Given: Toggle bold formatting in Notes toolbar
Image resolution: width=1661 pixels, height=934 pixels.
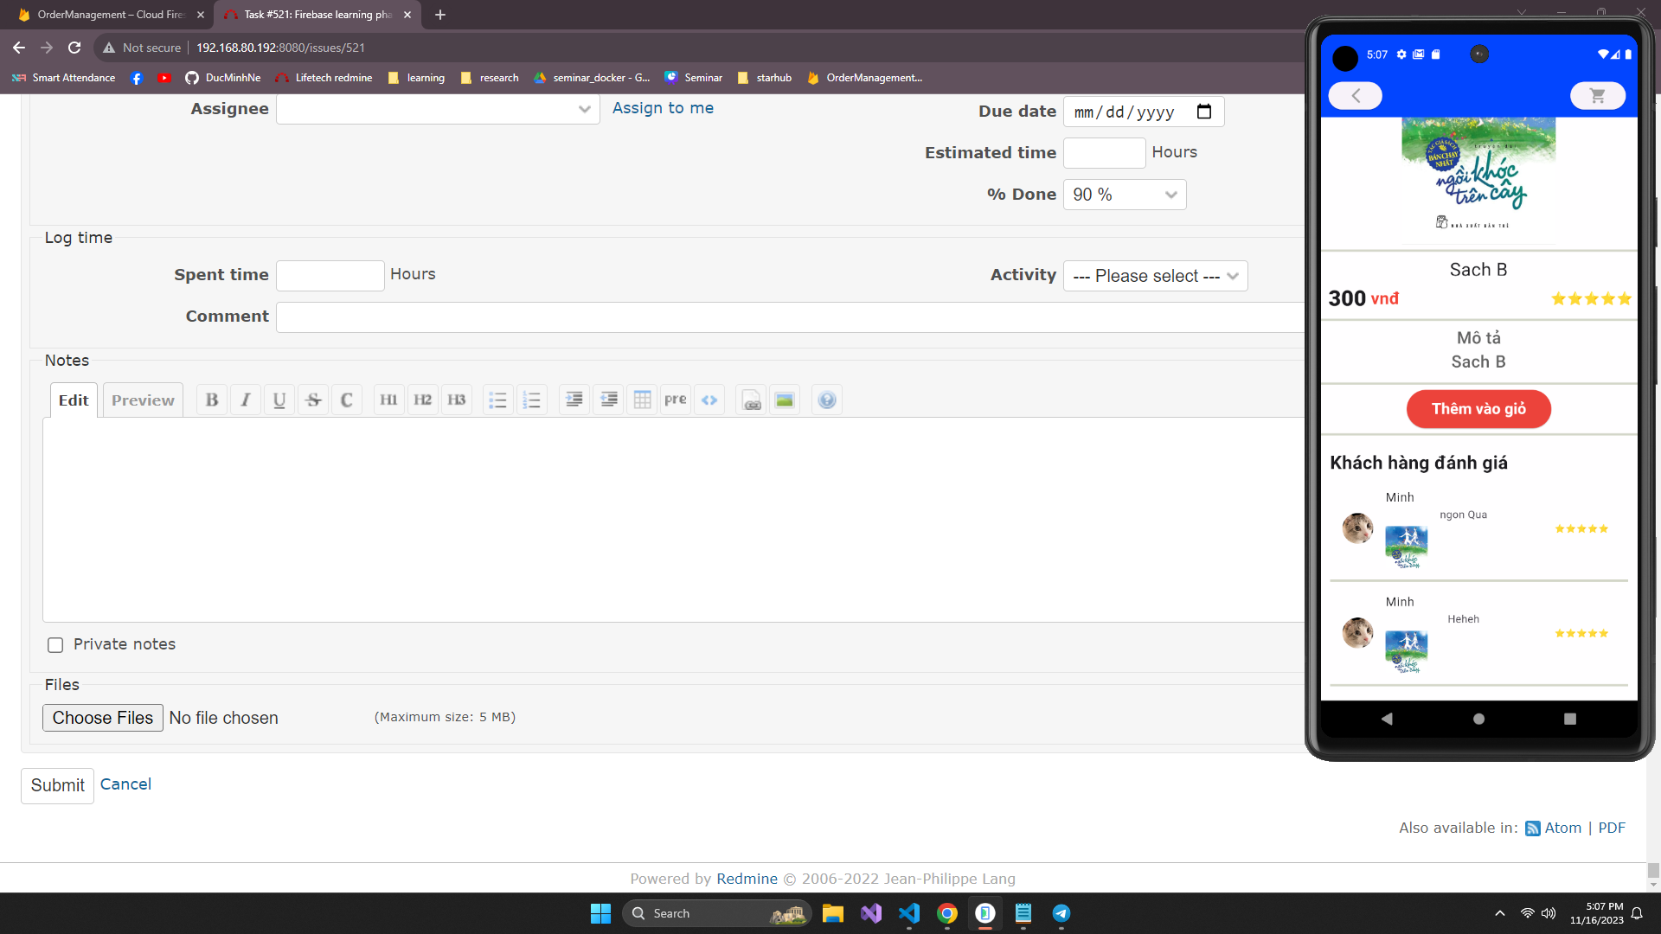Looking at the screenshot, I should pyautogui.click(x=212, y=400).
